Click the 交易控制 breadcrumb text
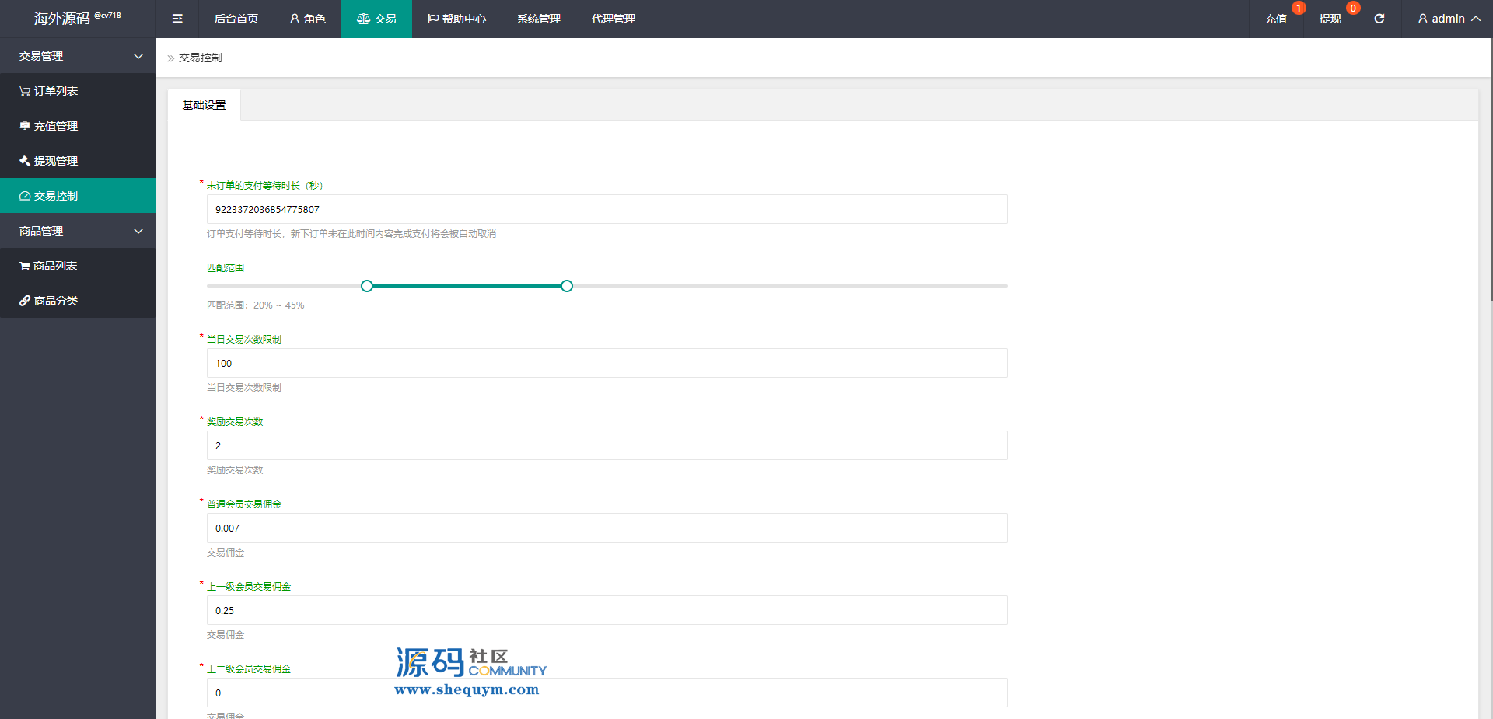 pyautogui.click(x=201, y=58)
